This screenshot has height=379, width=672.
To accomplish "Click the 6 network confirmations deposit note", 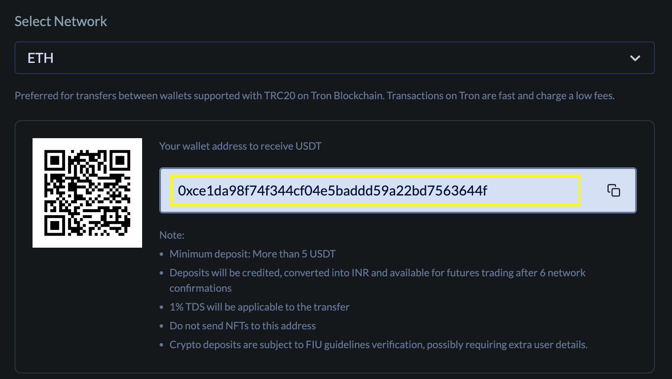I will point(377,273).
